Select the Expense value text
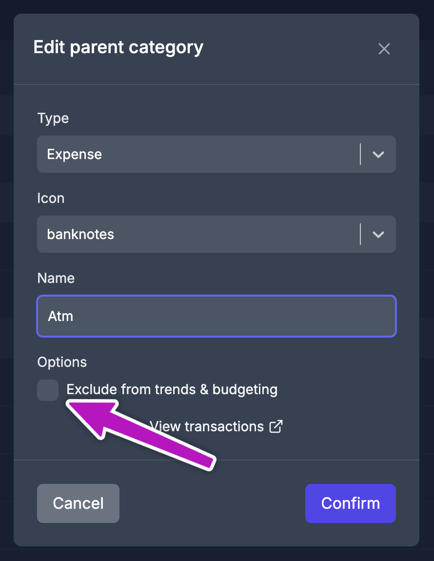Viewport: 434px width, 561px height. click(x=75, y=155)
